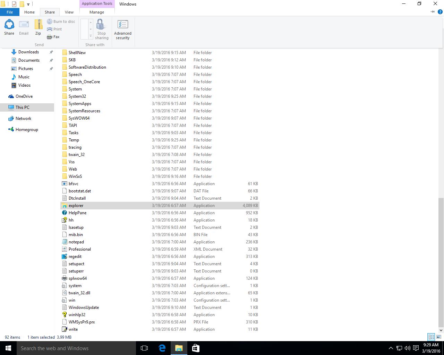Switch to the Home tab
Image resolution: width=444 pixels, height=355 pixels.
click(29, 12)
